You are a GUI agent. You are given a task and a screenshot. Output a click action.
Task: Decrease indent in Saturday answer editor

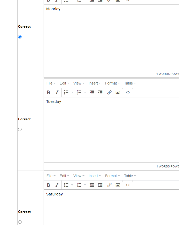pos(92,185)
